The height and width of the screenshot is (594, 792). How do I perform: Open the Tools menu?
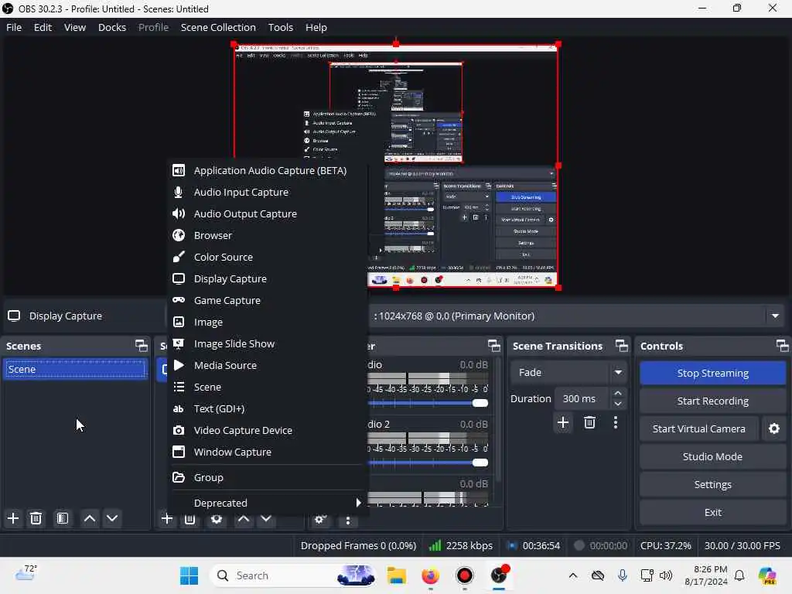click(x=280, y=27)
